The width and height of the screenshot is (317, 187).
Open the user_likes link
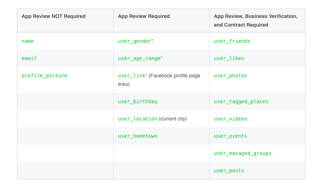(x=229, y=58)
